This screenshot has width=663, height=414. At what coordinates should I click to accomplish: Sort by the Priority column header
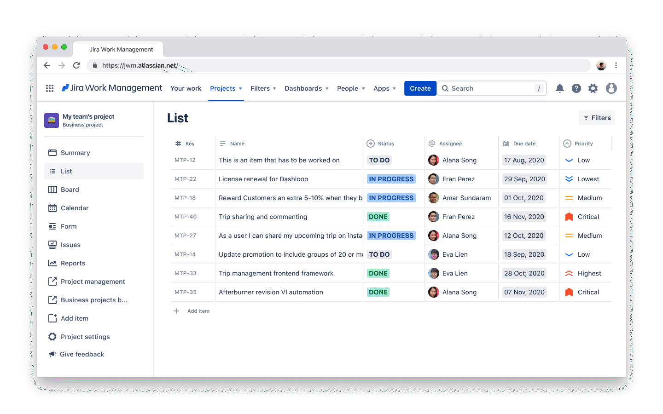point(578,144)
